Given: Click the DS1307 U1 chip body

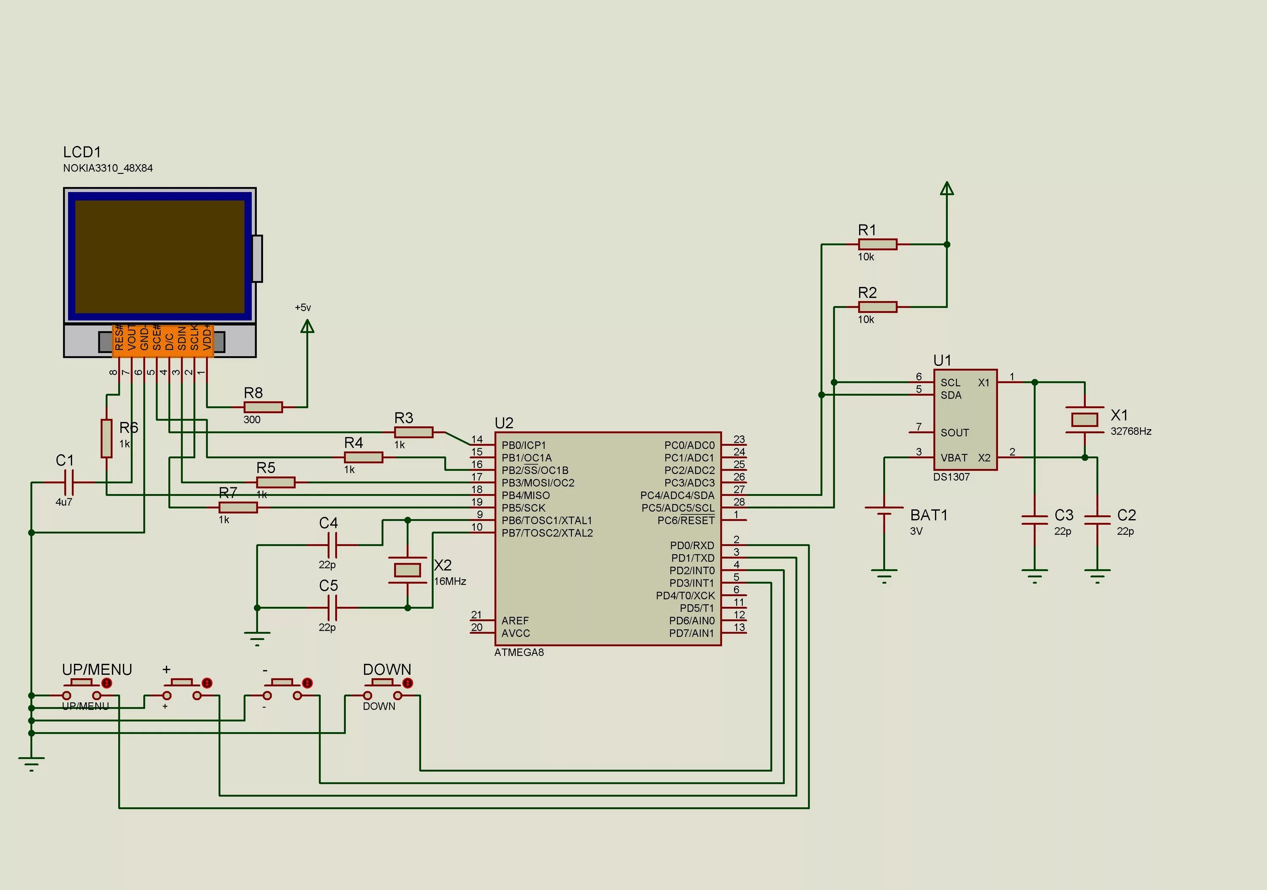Looking at the screenshot, I should [x=965, y=419].
